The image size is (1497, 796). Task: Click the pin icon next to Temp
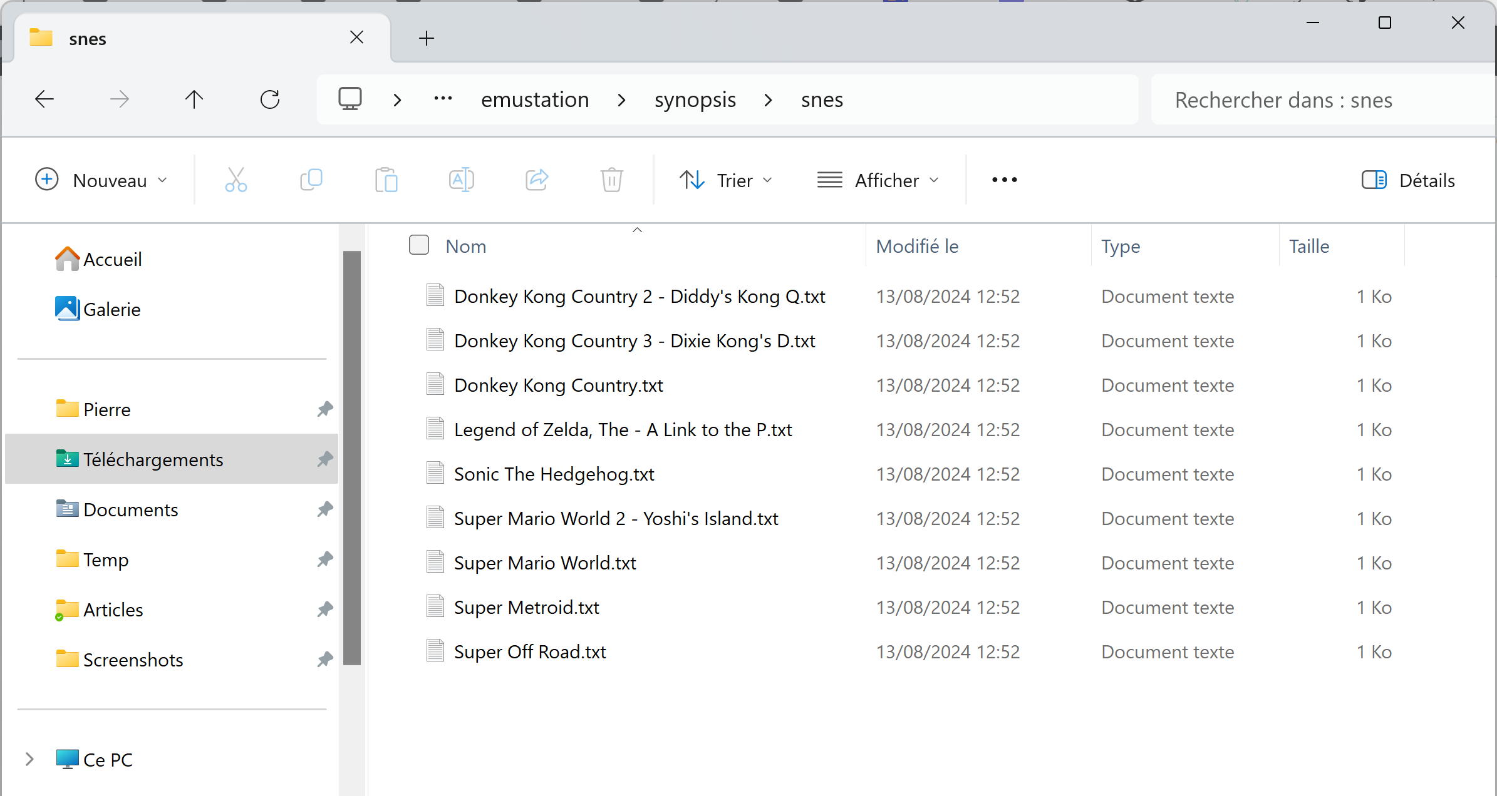[x=324, y=559]
